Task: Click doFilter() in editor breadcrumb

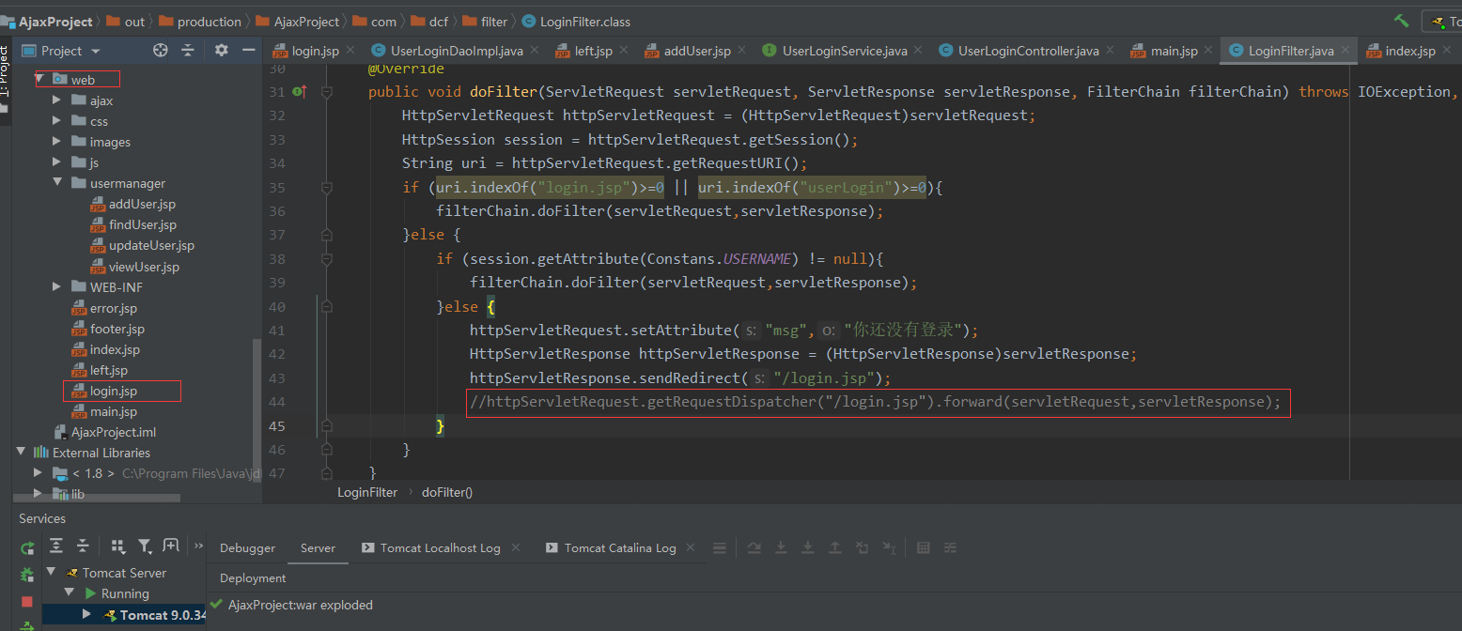Action: tap(446, 492)
